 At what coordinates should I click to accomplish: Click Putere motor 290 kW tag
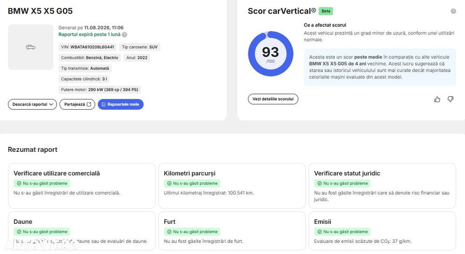pos(100,90)
